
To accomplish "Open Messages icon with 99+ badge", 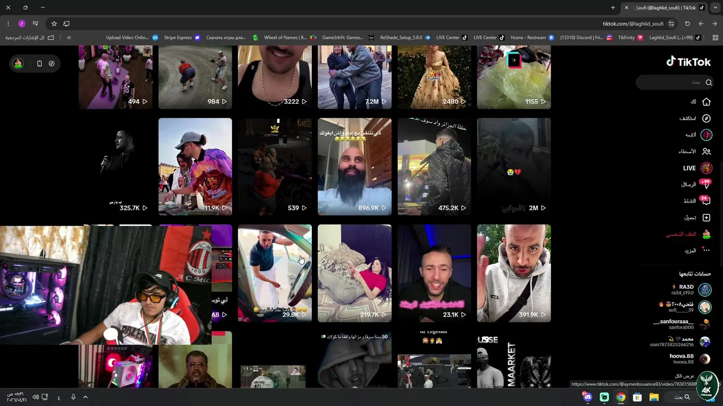I will point(705,184).
